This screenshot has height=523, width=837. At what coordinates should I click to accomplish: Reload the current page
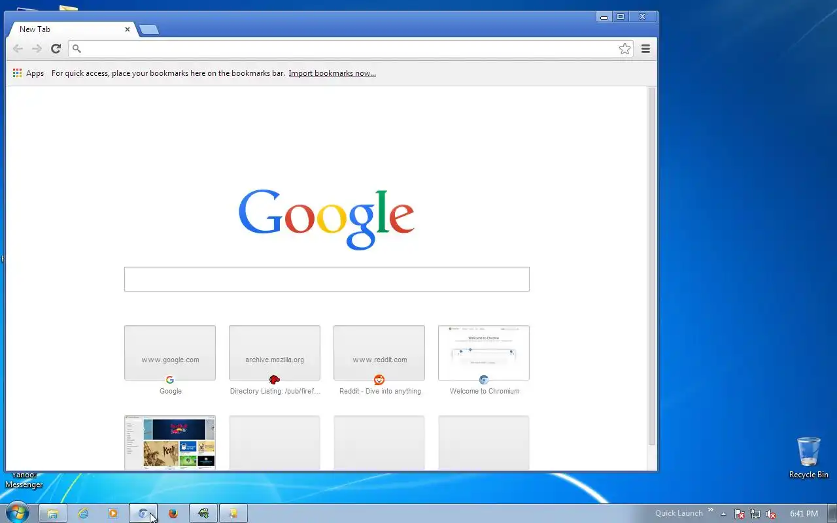56,48
